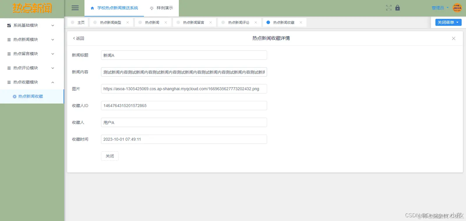
Task: Lock the screen with padlock icon
Action: coord(398,8)
